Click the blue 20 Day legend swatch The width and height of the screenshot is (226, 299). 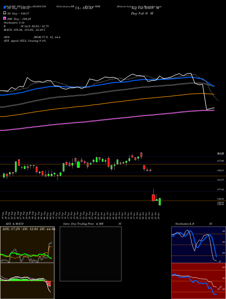(5, 8)
